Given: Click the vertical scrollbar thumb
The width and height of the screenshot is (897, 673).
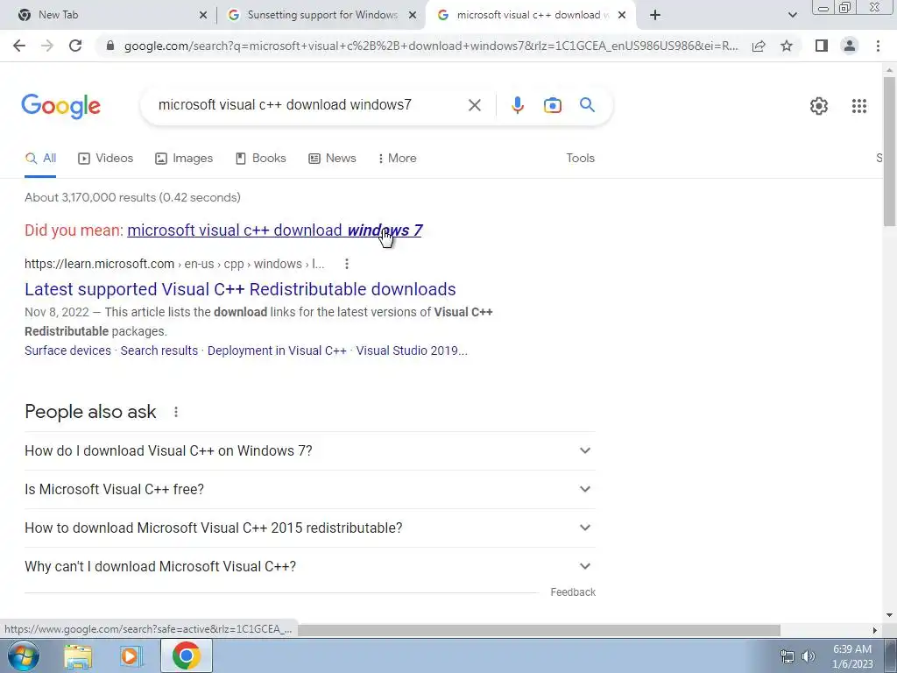Looking at the screenshot, I should [x=889, y=152].
